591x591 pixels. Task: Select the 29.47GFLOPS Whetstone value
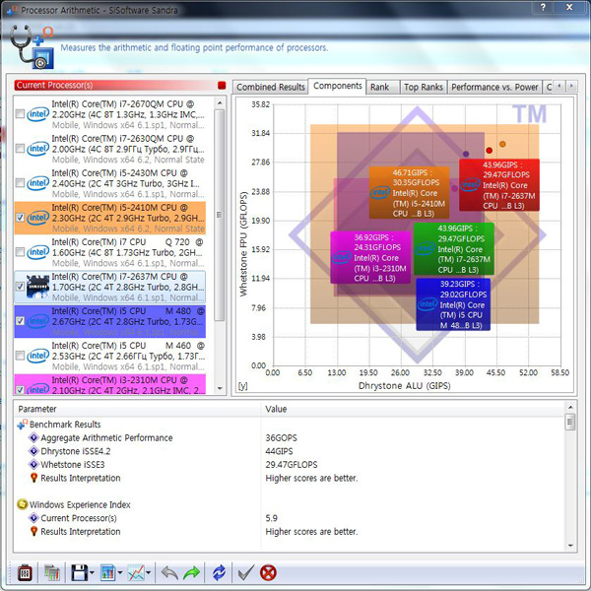[292, 465]
